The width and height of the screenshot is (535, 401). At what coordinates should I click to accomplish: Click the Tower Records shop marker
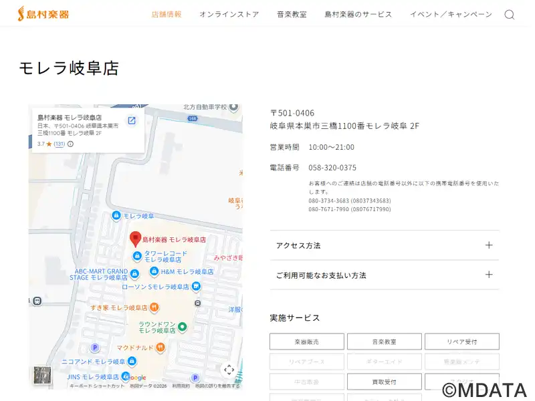[x=136, y=257]
